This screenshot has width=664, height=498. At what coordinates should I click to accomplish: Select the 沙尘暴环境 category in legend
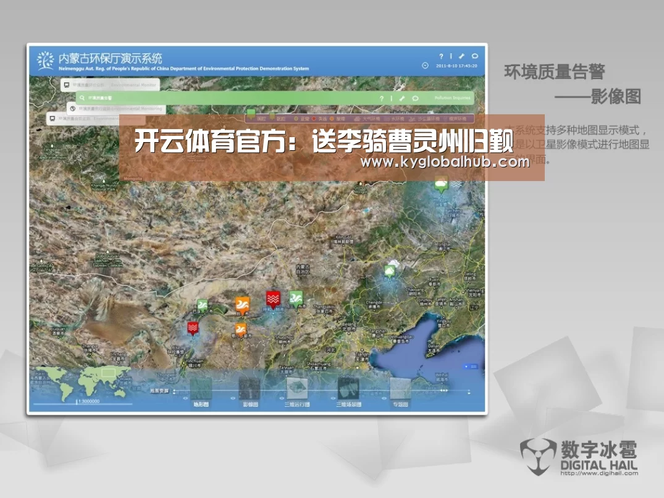point(424,119)
